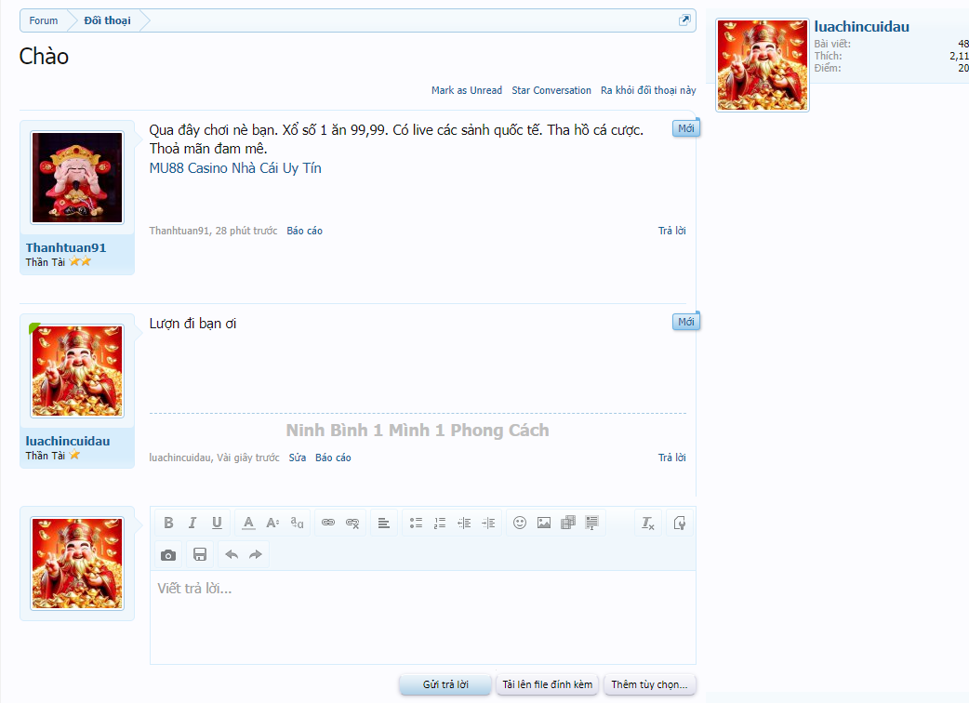Insert a link using the chain icon
969x703 pixels.
click(x=328, y=523)
